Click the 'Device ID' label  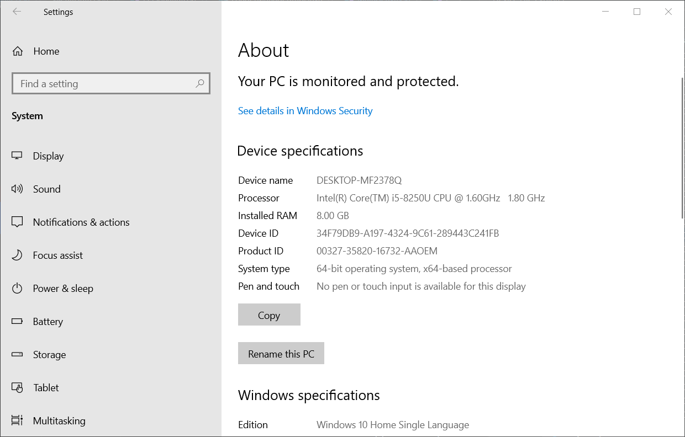tap(259, 233)
